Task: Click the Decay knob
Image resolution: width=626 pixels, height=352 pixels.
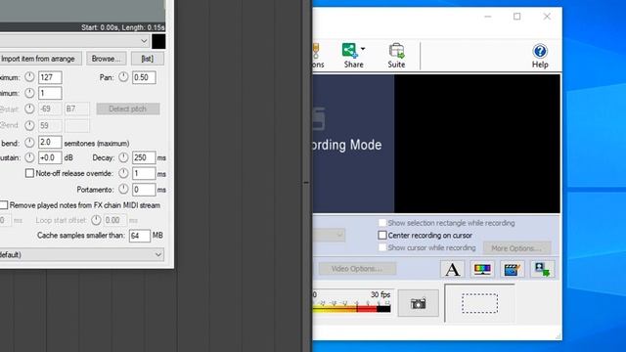Action: point(123,157)
